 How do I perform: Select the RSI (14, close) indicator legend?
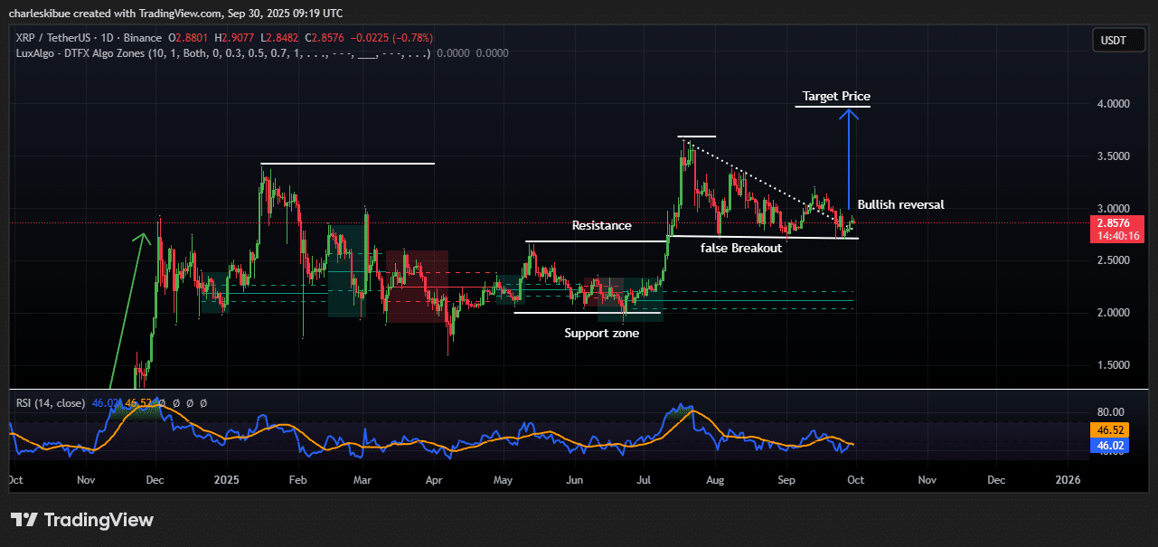click(x=51, y=402)
